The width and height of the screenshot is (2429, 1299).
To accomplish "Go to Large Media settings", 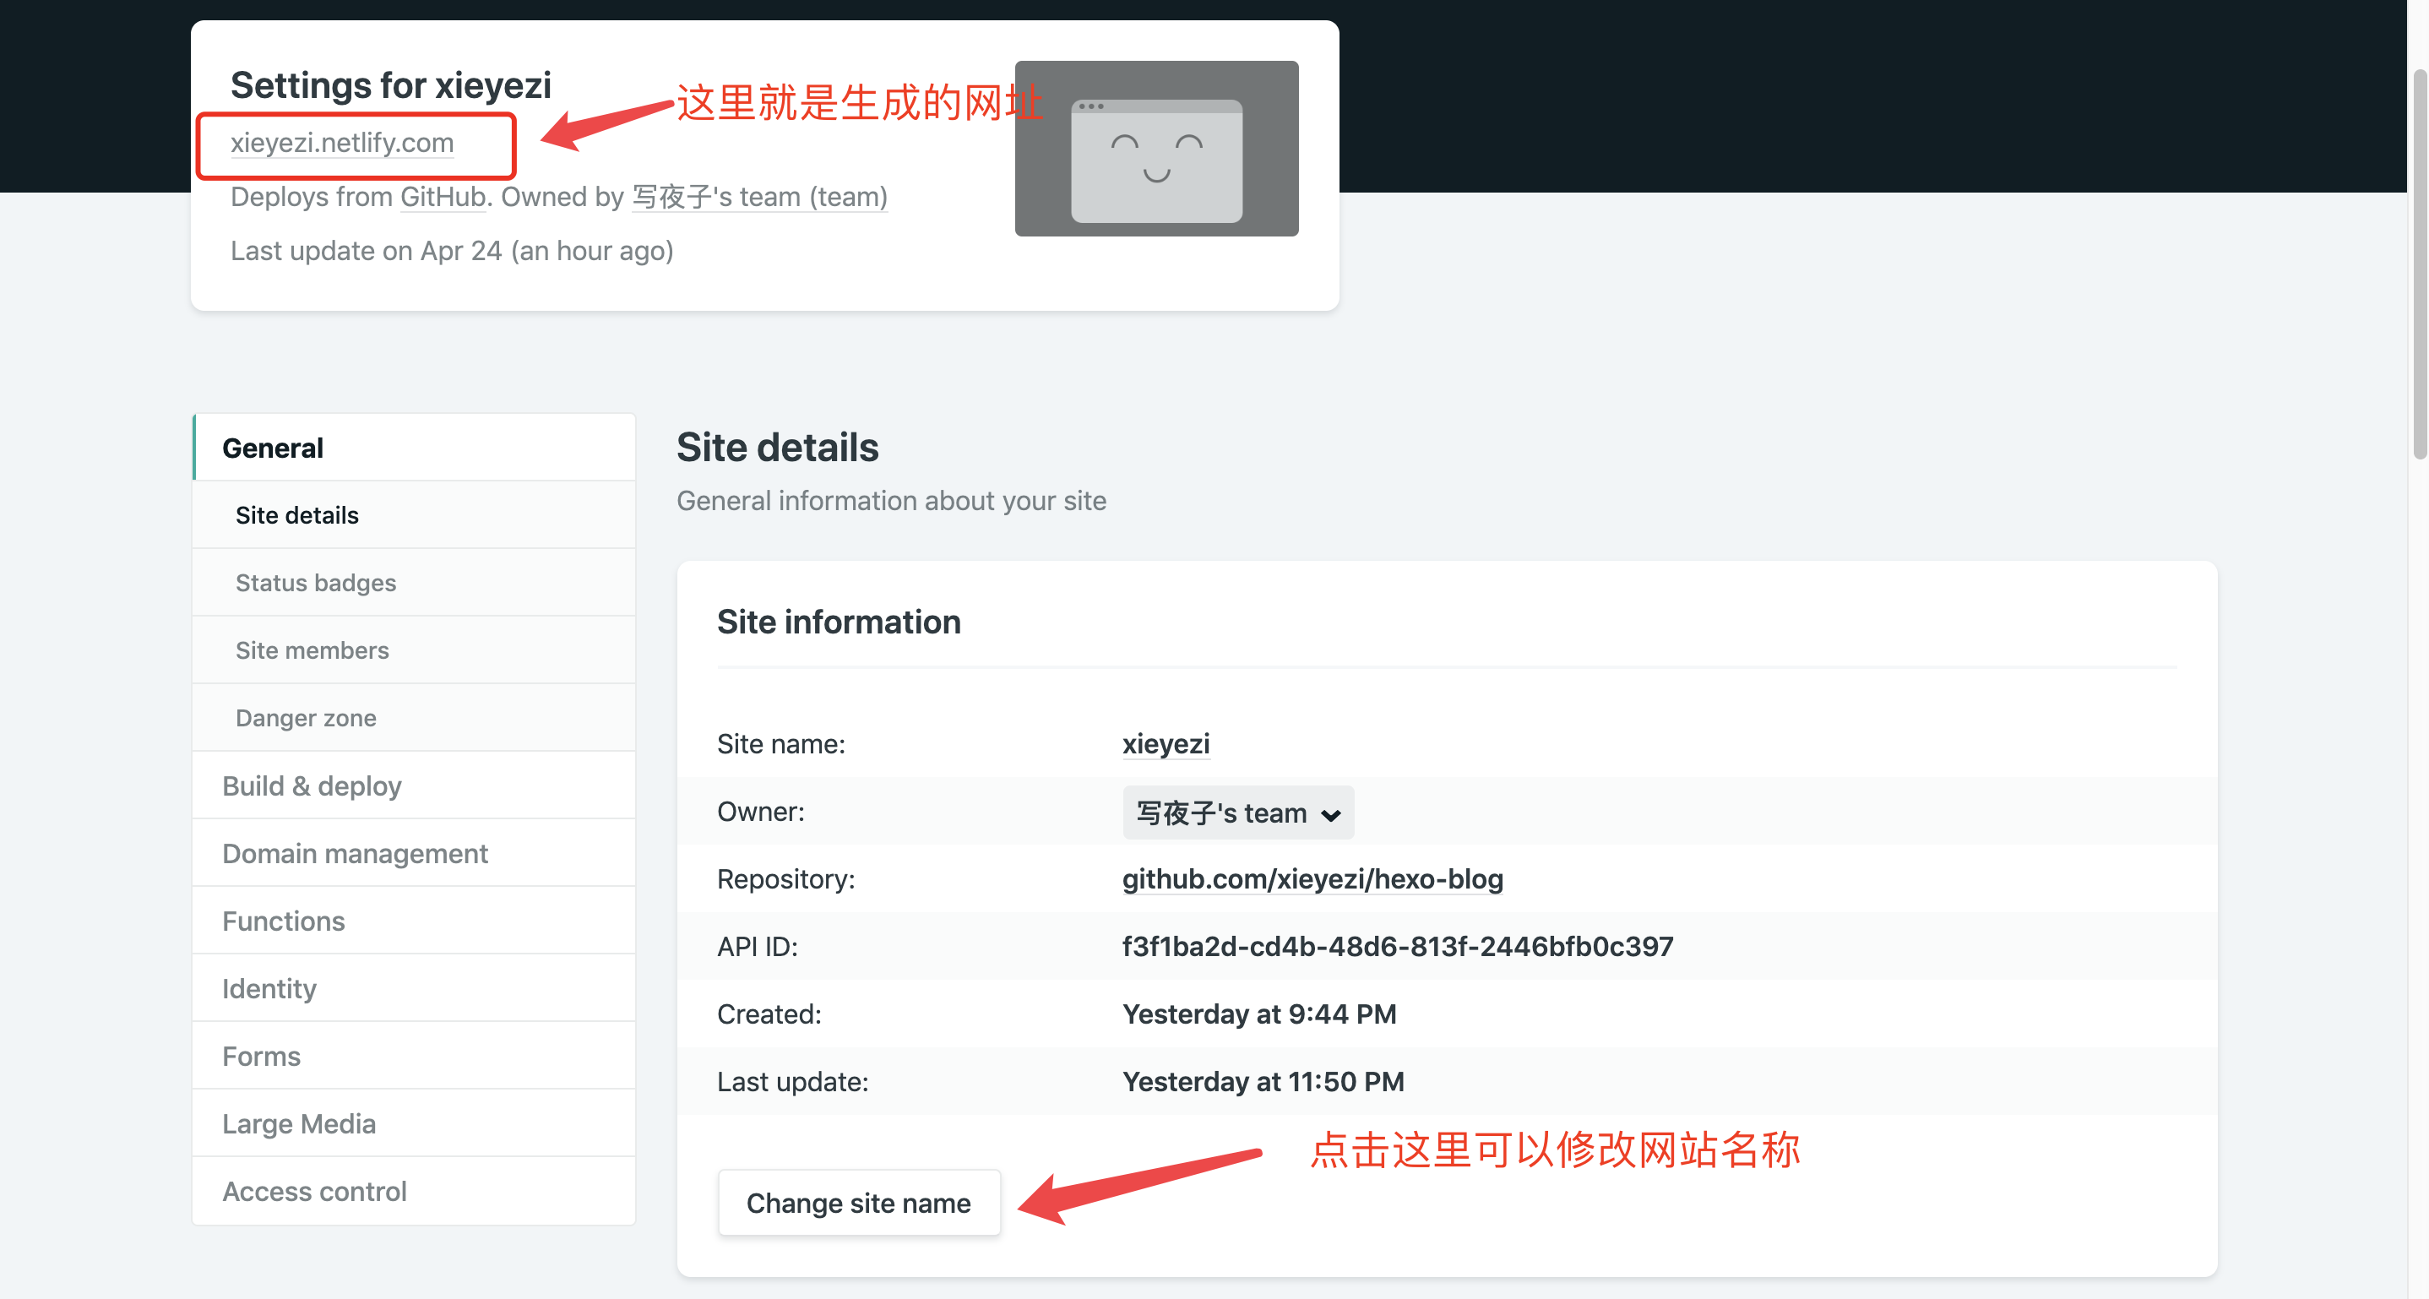I will (298, 1123).
